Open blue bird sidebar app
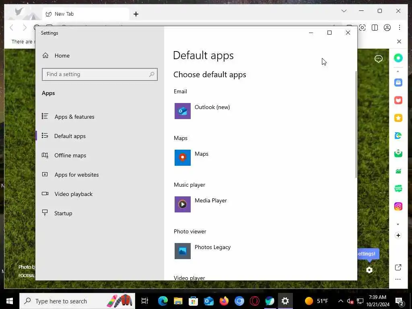Screen dimensions: 412x309 [398, 136]
